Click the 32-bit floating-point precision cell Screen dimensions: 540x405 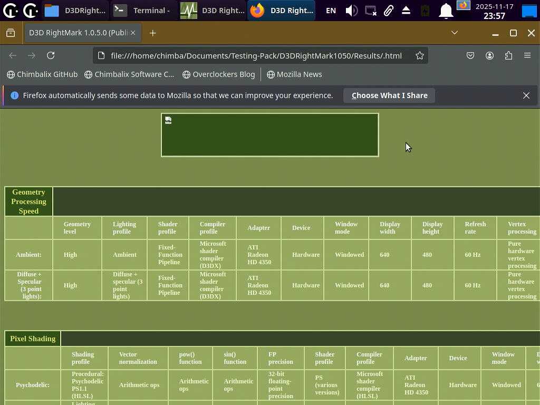281,384
